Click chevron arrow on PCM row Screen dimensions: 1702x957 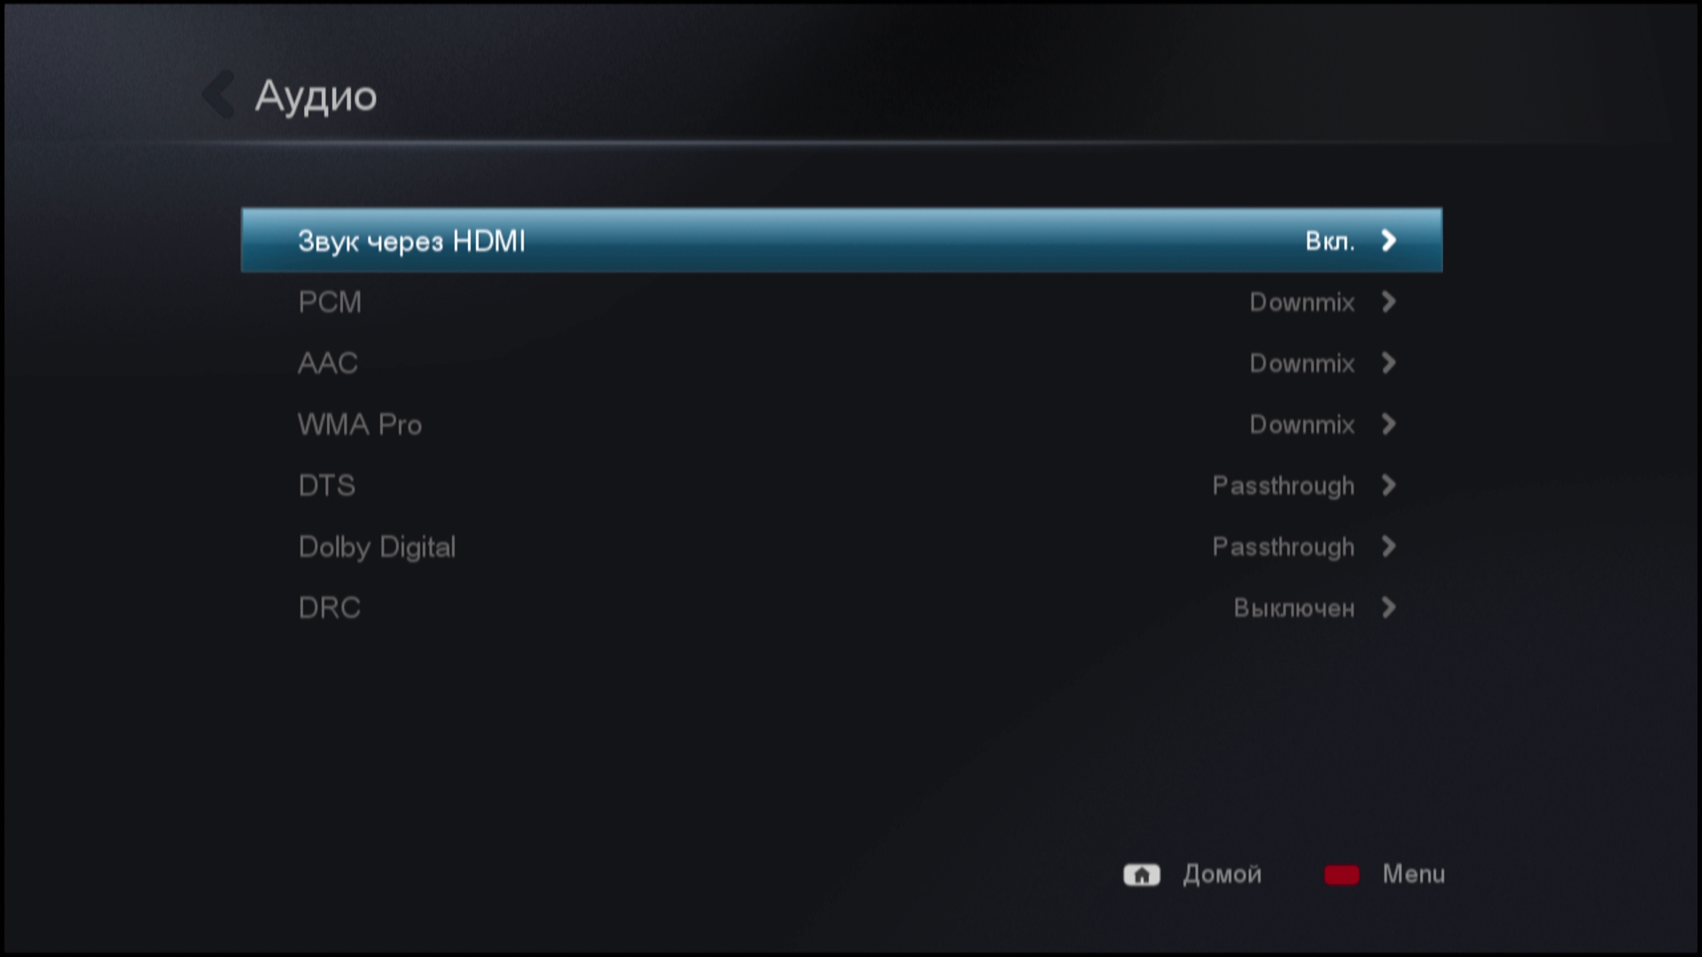tap(1388, 302)
